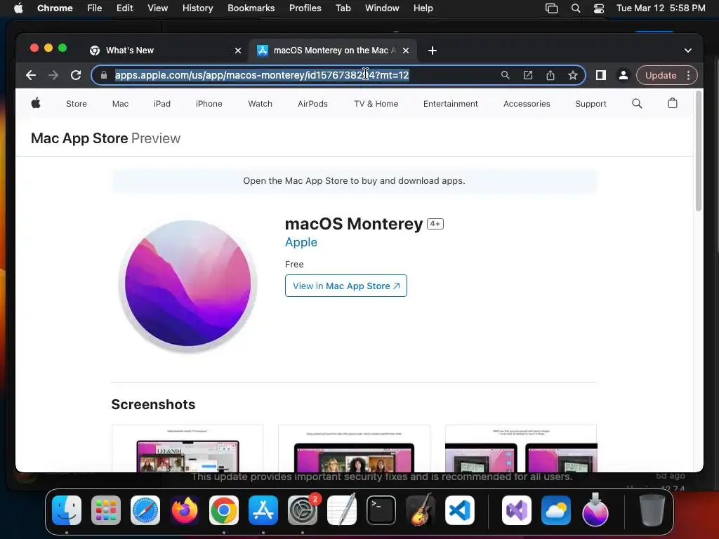This screenshot has height=539, width=719.
Task: Open the Mac nav link
Action: [x=120, y=104]
